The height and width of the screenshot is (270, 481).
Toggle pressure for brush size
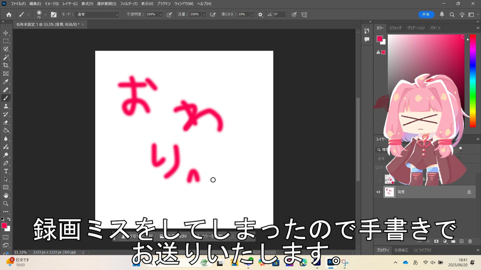click(x=294, y=14)
